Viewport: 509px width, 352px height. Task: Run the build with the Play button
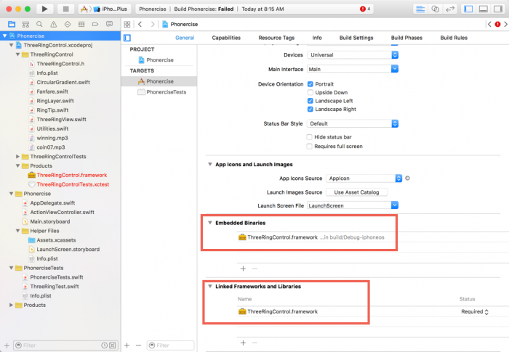44,9
